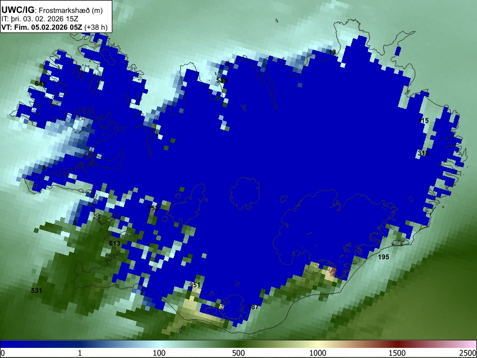Click the '(+38 h)' forecast offset text
The height and width of the screenshot is (358, 477).
pyautogui.click(x=96, y=27)
